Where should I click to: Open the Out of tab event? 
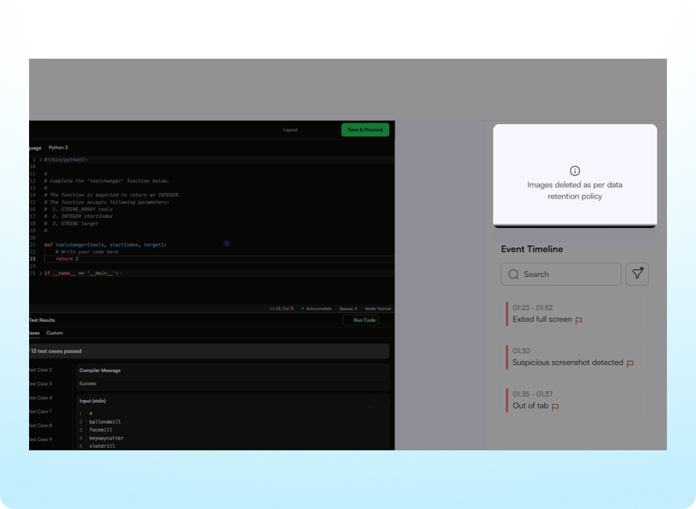[x=574, y=400]
